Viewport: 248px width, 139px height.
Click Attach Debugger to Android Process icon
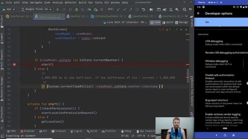coord(96,9)
